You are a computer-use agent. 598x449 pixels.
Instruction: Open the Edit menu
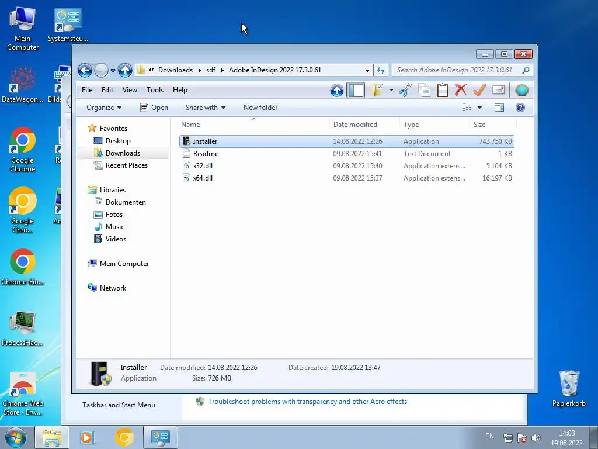tap(107, 90)
